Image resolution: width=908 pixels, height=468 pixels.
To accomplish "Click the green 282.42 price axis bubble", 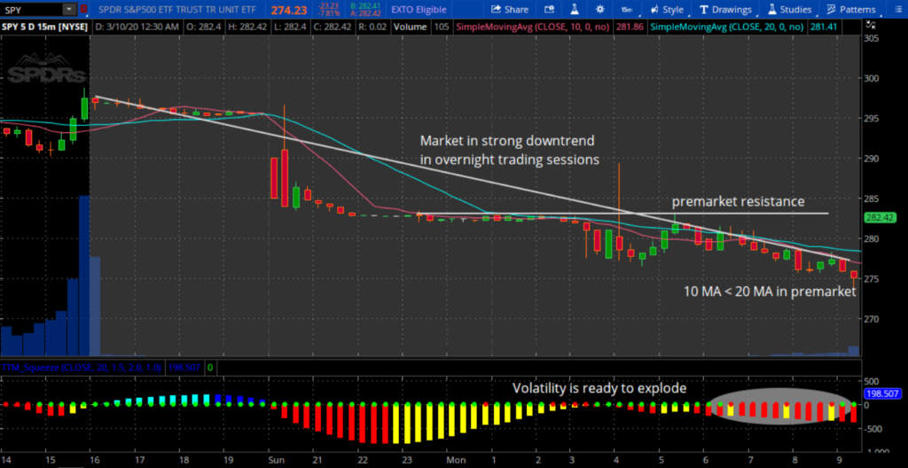I will point(880,218).
